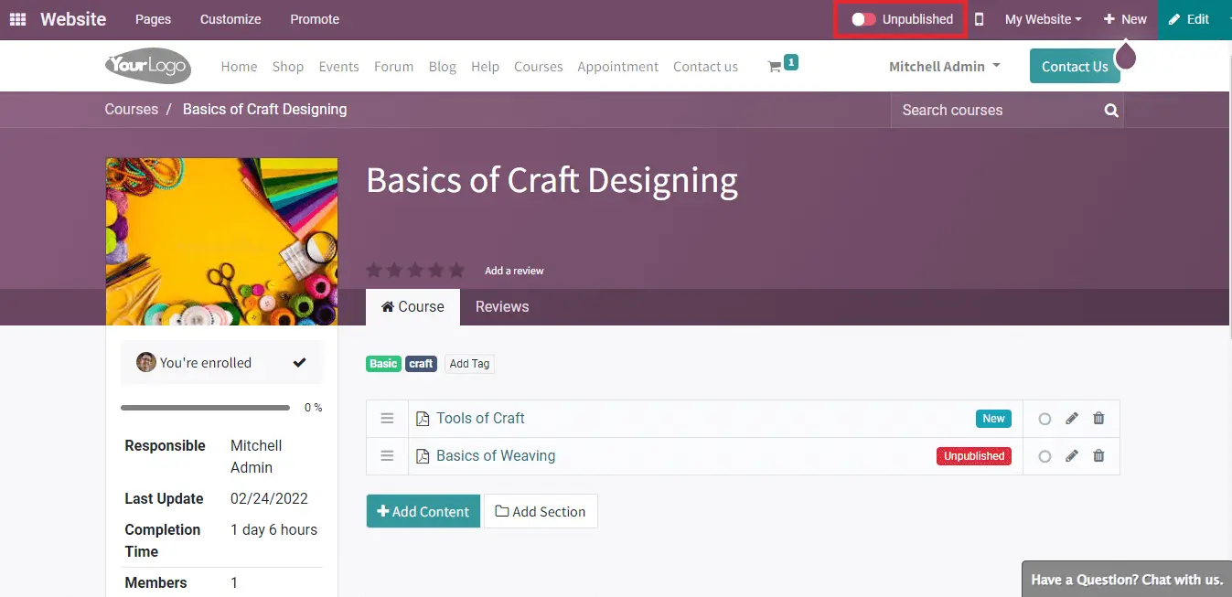Image resolution: width=1232 pixels, height=597 pixels.
Task: Open the My Website dropdown
Action: click(1043, 19)
